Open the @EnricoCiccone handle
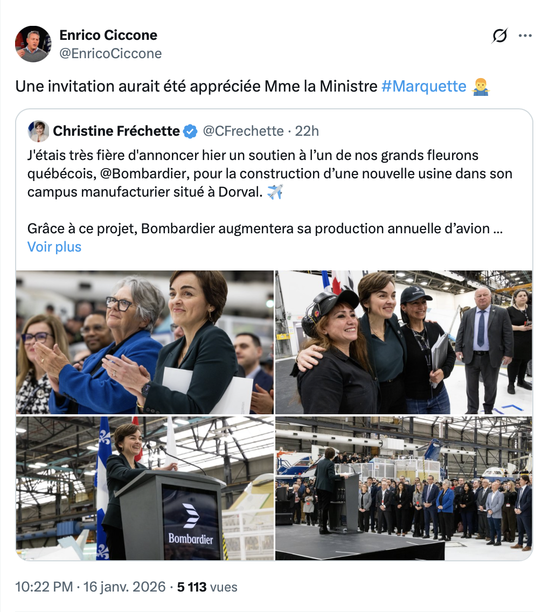The height and width of the screenshot is (612, 542). [110, 53]
